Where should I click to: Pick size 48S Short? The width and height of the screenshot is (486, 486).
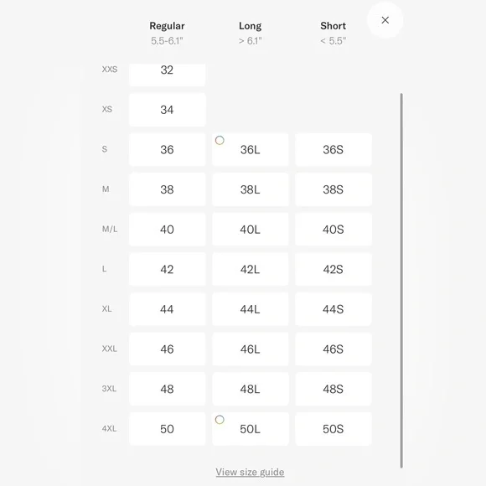(x=333, y=389)
